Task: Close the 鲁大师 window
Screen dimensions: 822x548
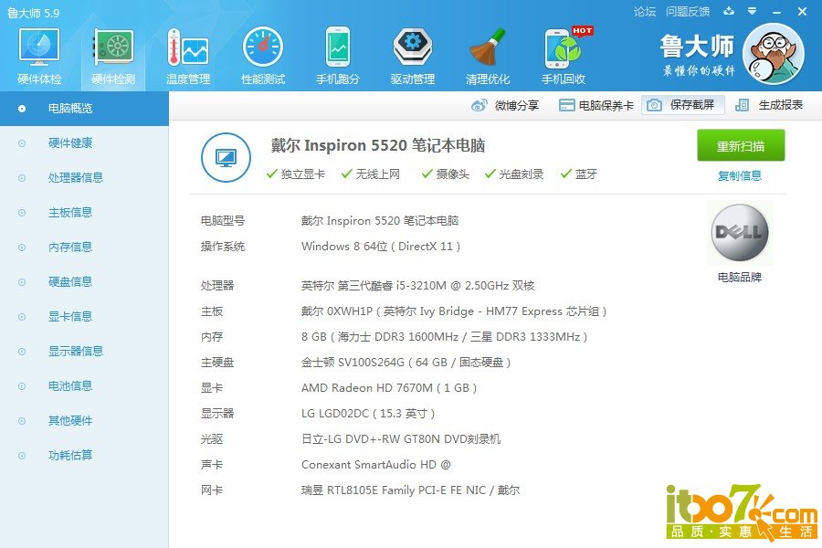Action: tap(802, 11)
